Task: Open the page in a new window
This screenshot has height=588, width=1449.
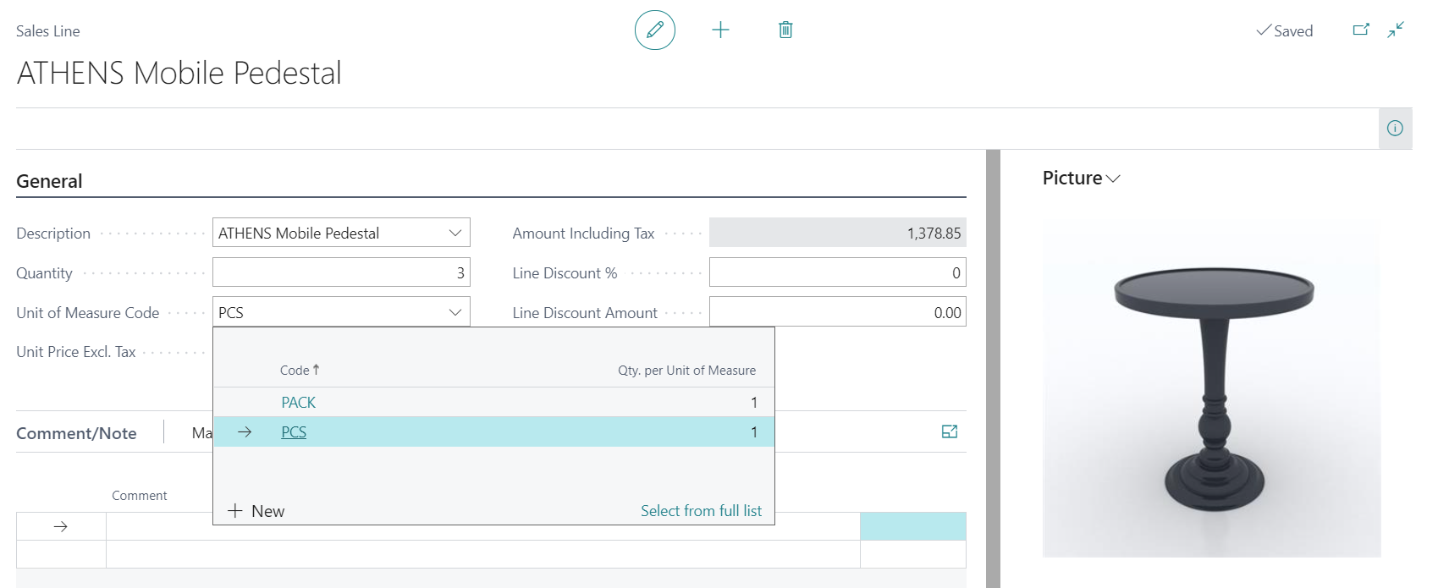Action: (1361, 30)
